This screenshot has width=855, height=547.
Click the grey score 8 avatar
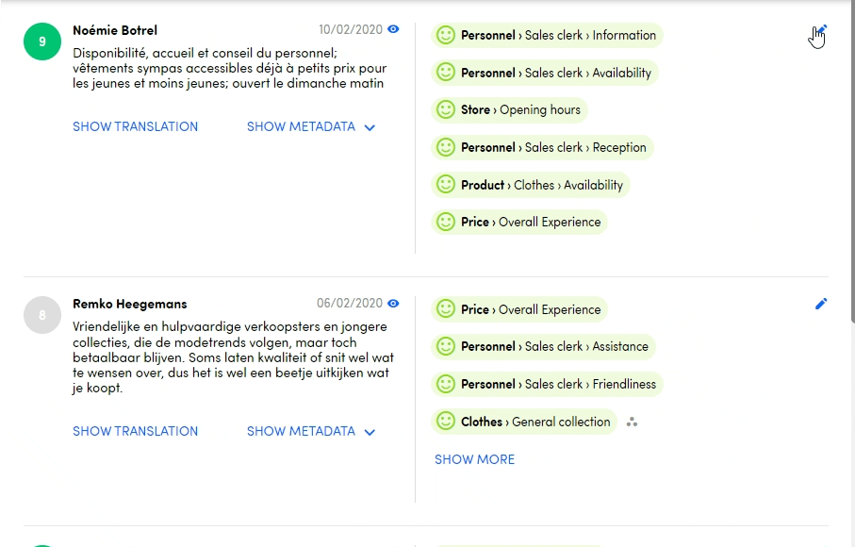pos(41,315)
